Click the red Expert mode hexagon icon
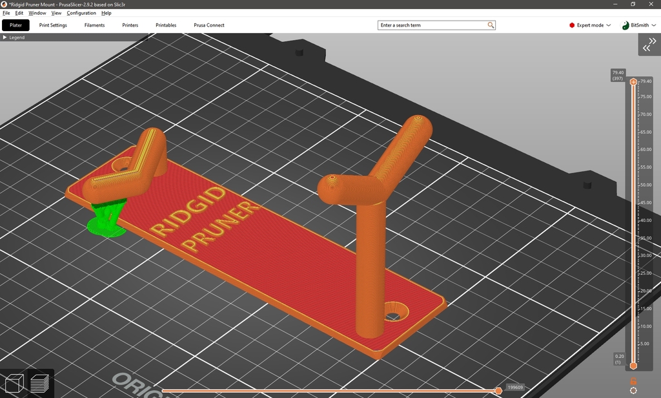The width and height of the screenshot is (661, 398). pos(572,25)
